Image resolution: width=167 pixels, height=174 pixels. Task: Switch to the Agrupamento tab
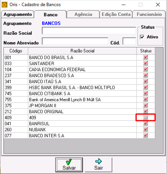[17, 14]
